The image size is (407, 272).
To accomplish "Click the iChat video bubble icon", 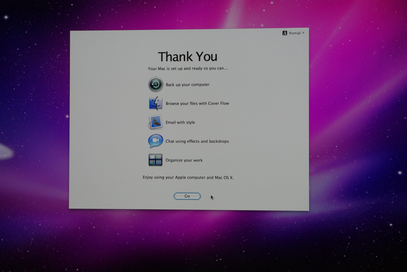I will [155, 141].
